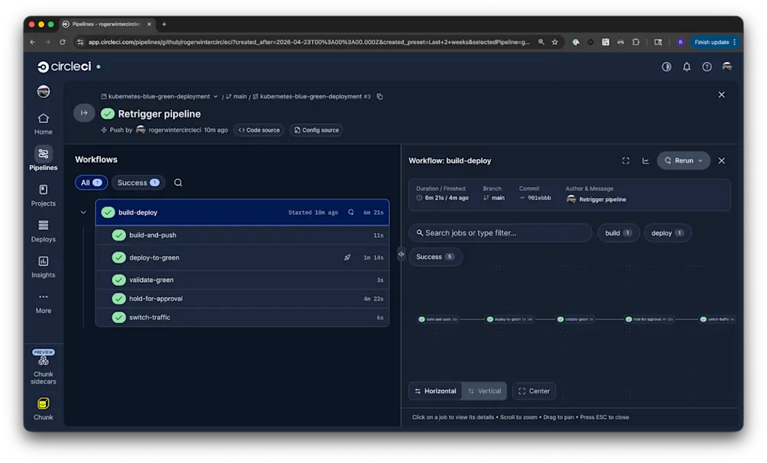Open the validate-green job
This screenshot has height=463, width=767.
(x=243, y=280)
